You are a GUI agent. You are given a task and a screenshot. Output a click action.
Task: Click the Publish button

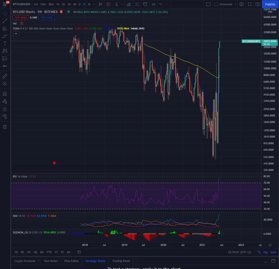270,4
